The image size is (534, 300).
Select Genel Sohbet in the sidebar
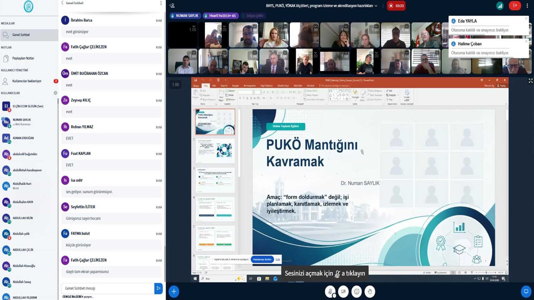tap(29, 35)
